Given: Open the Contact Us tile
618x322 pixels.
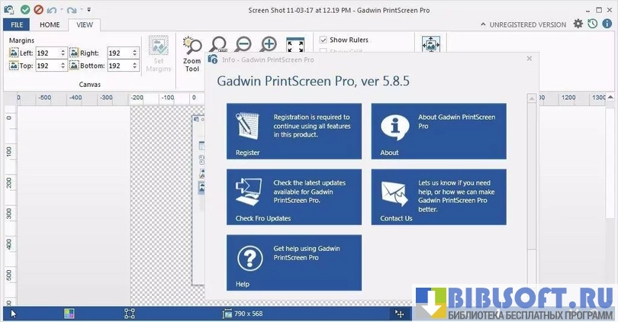Looking at the screenshot, I should [438, 197].
